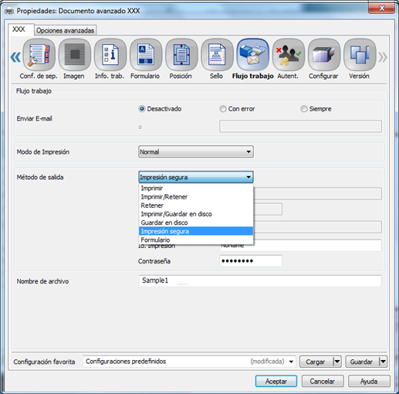Choose the Con error radio option
The image size is (399, 394).
tap(223, 109)
